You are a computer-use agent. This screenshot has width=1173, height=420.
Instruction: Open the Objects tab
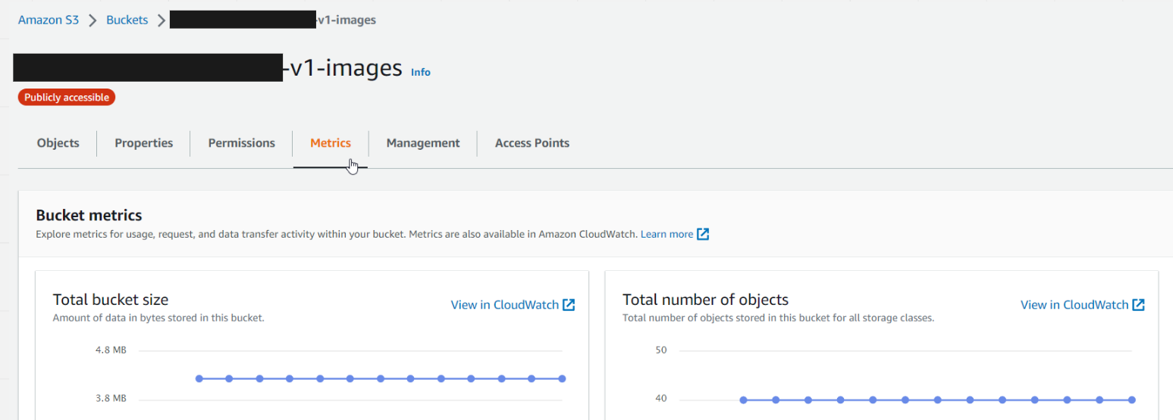[58, 143]
